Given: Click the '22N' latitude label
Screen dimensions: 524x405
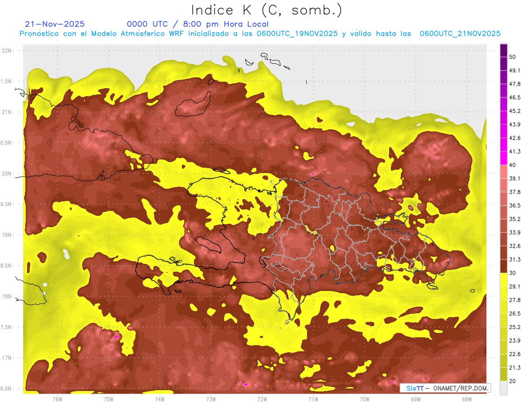Looking at the screenshot, I should (x=7, y=50).
